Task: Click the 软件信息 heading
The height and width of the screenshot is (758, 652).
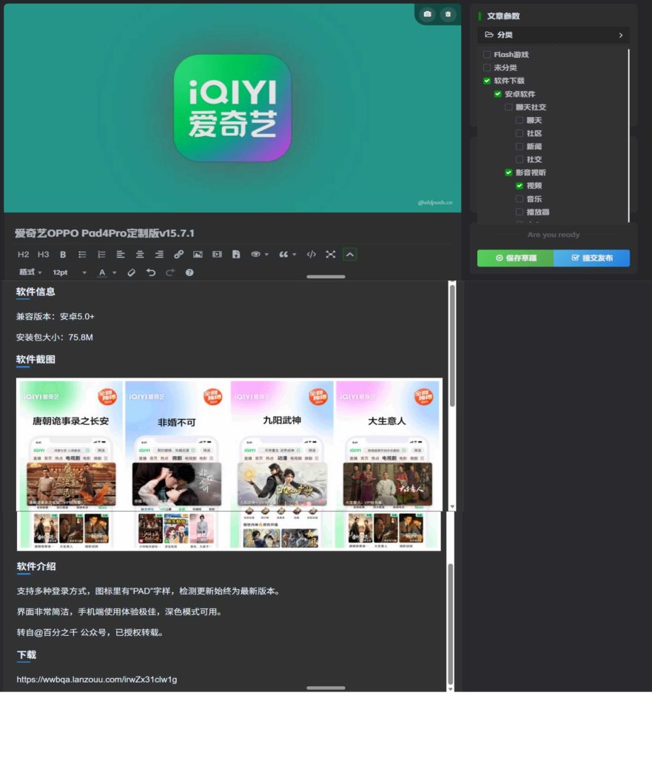Action: pos(36,292)
